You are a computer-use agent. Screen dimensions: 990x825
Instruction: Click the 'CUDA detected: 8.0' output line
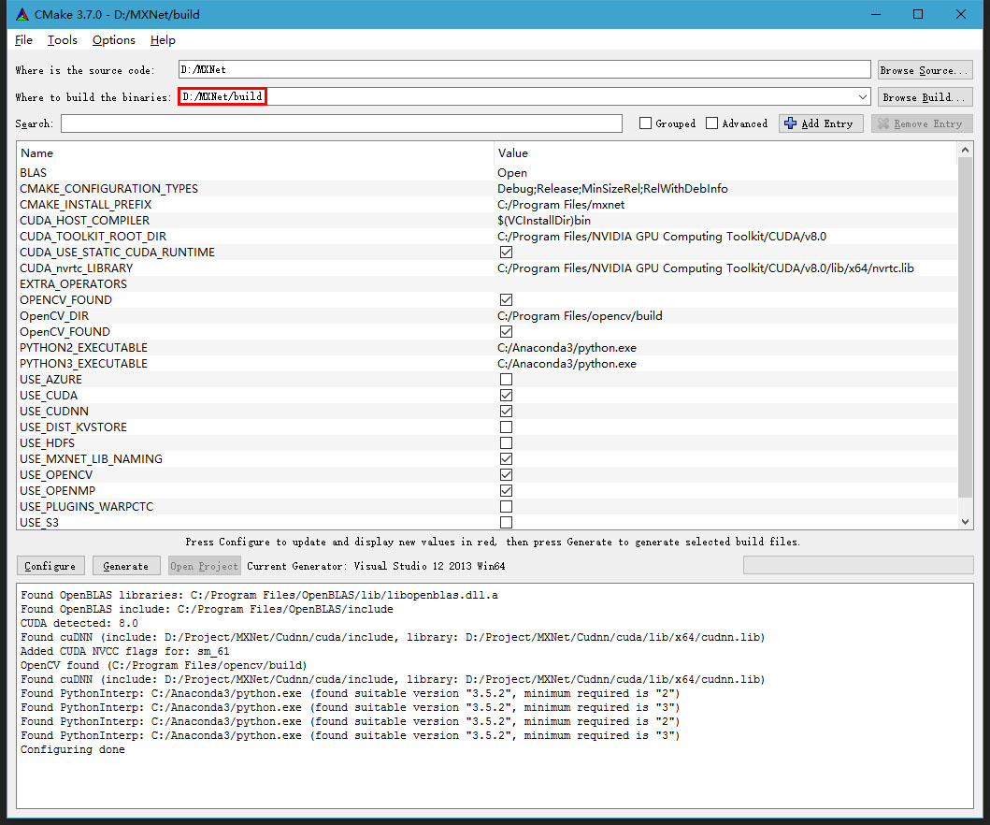79,623
